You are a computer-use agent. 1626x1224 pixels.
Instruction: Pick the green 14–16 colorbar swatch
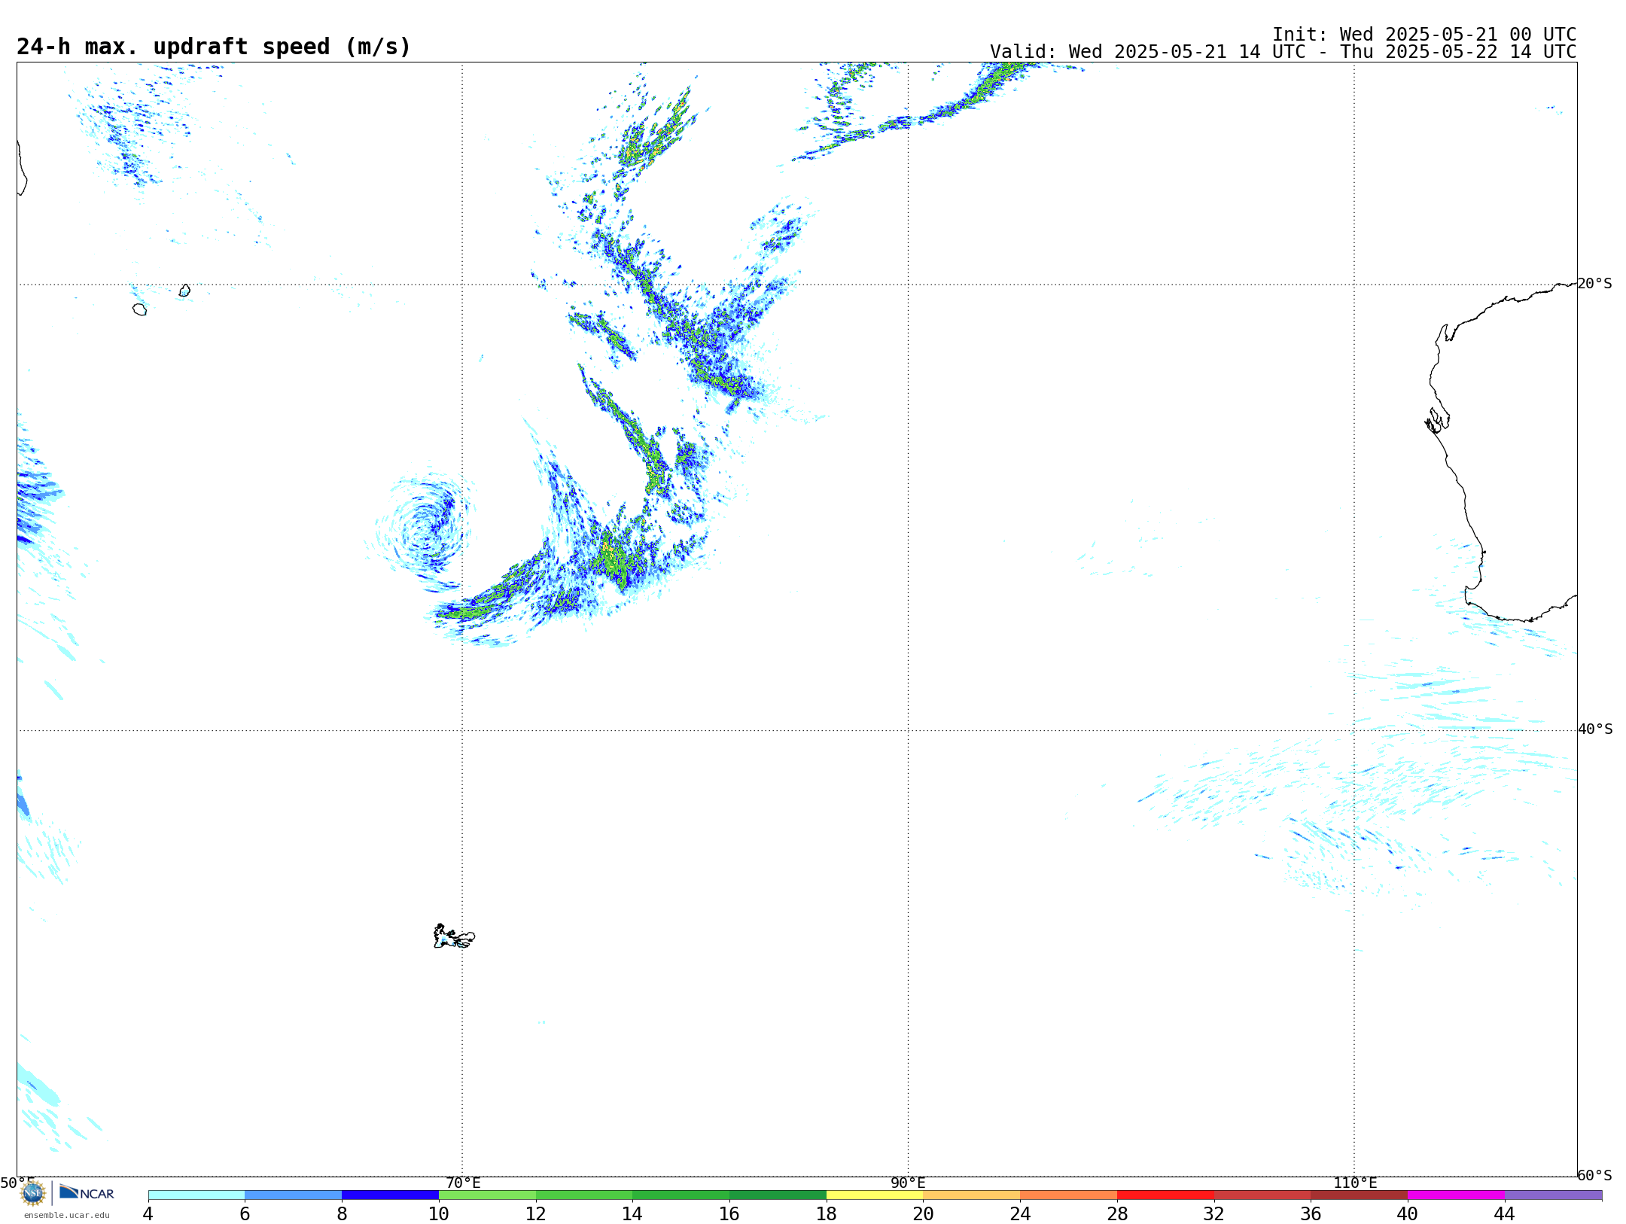click(681, 1195)
